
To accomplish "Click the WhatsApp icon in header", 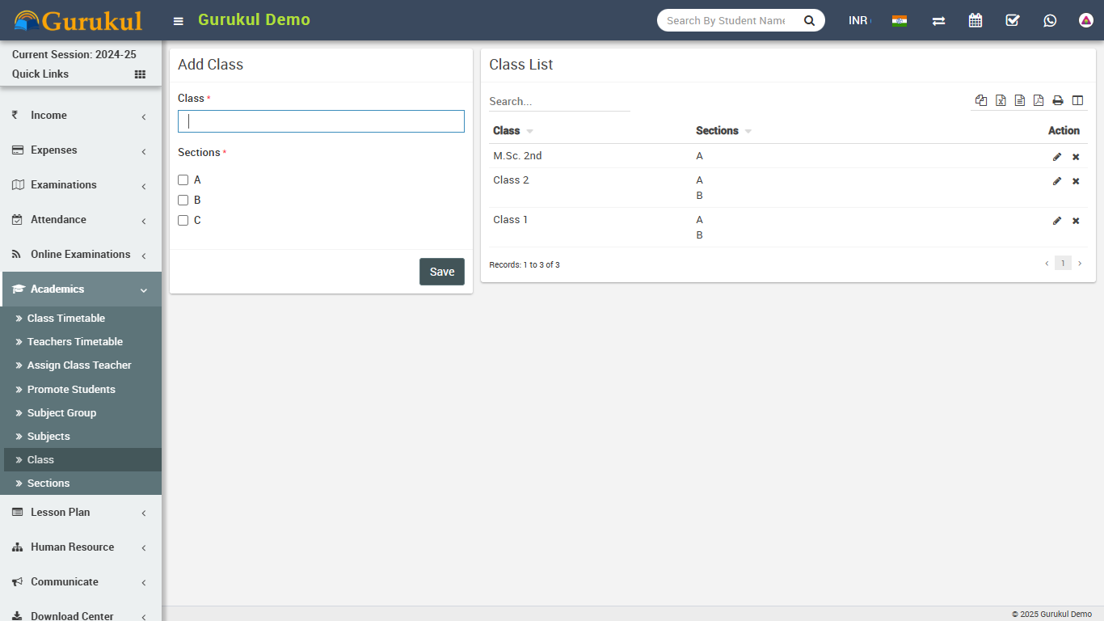I will [x=1050, y=20].
